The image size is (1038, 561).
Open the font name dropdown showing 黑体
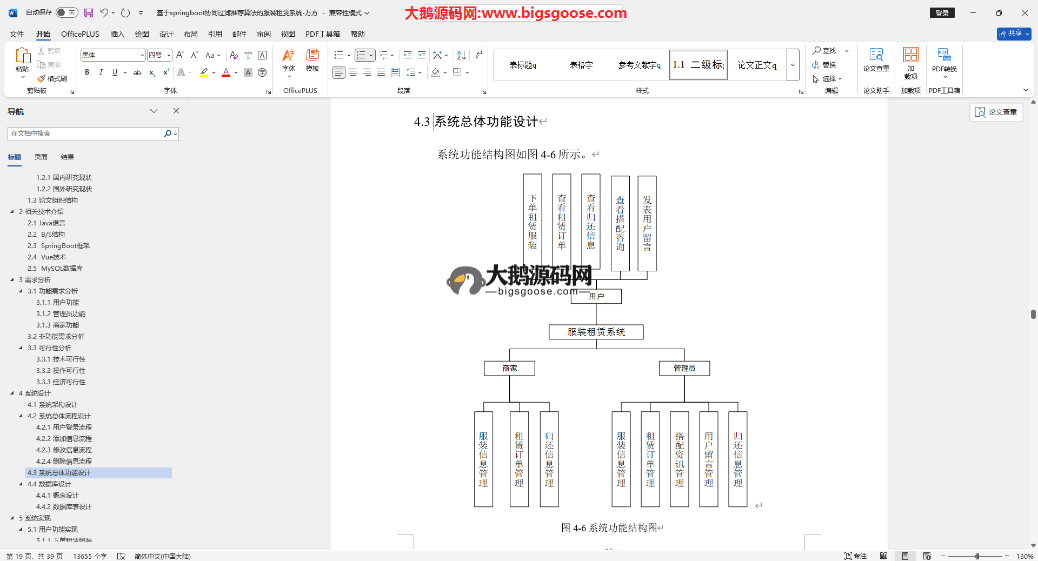[x=113, y=55]
